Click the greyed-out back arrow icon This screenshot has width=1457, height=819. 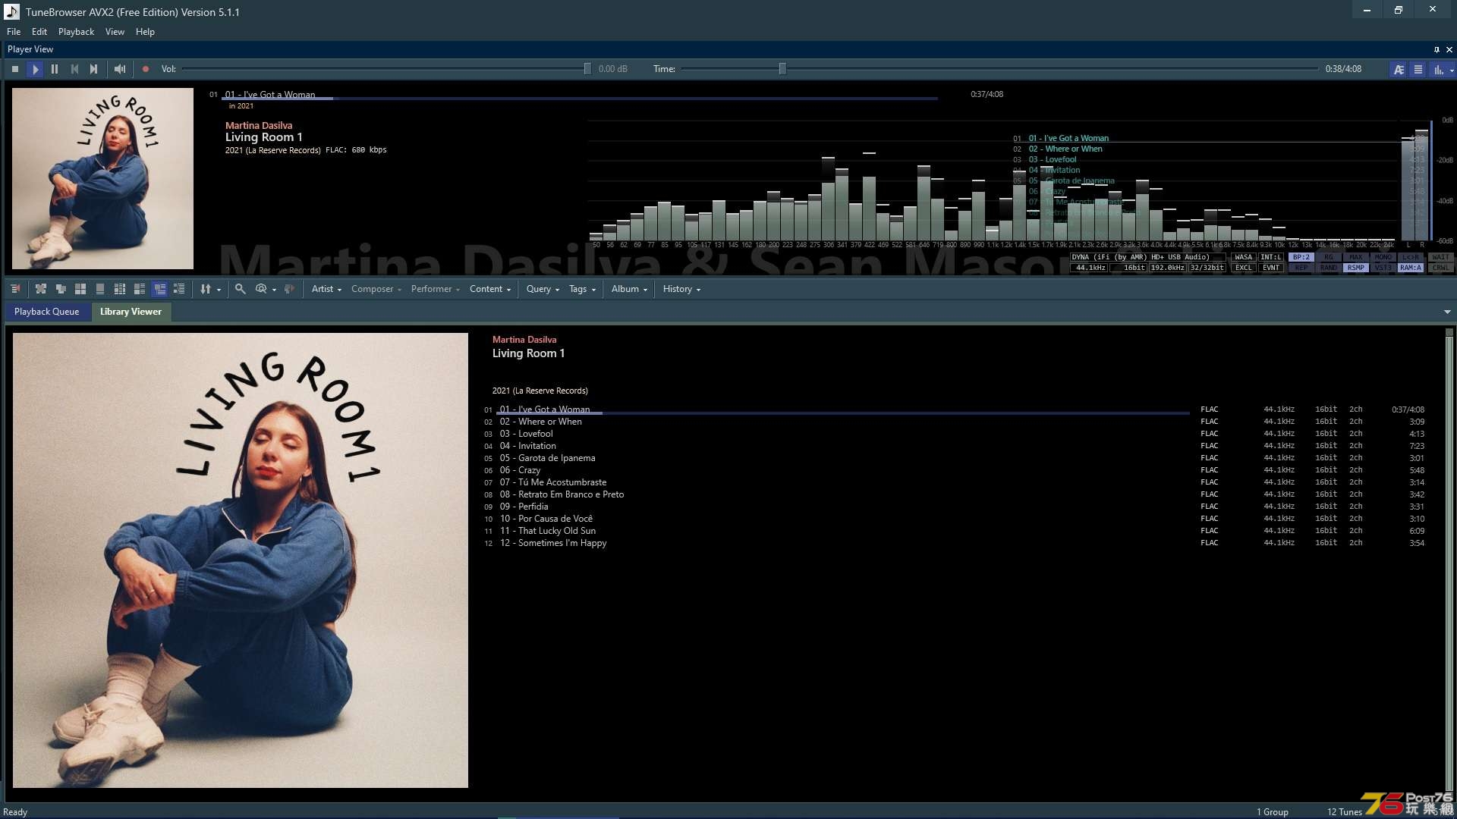tap(289, 289)
